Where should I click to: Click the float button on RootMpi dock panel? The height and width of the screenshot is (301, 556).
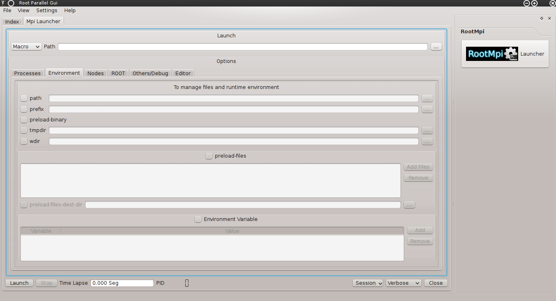coord(542,18)
